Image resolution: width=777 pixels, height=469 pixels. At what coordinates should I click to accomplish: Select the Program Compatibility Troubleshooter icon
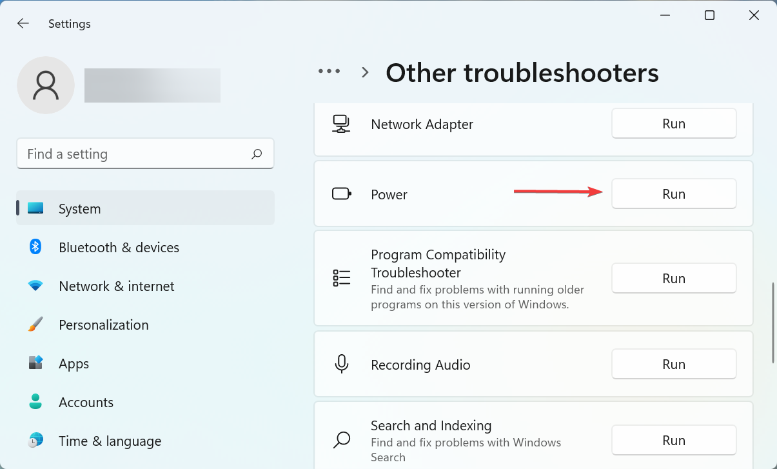pos(341,278)
